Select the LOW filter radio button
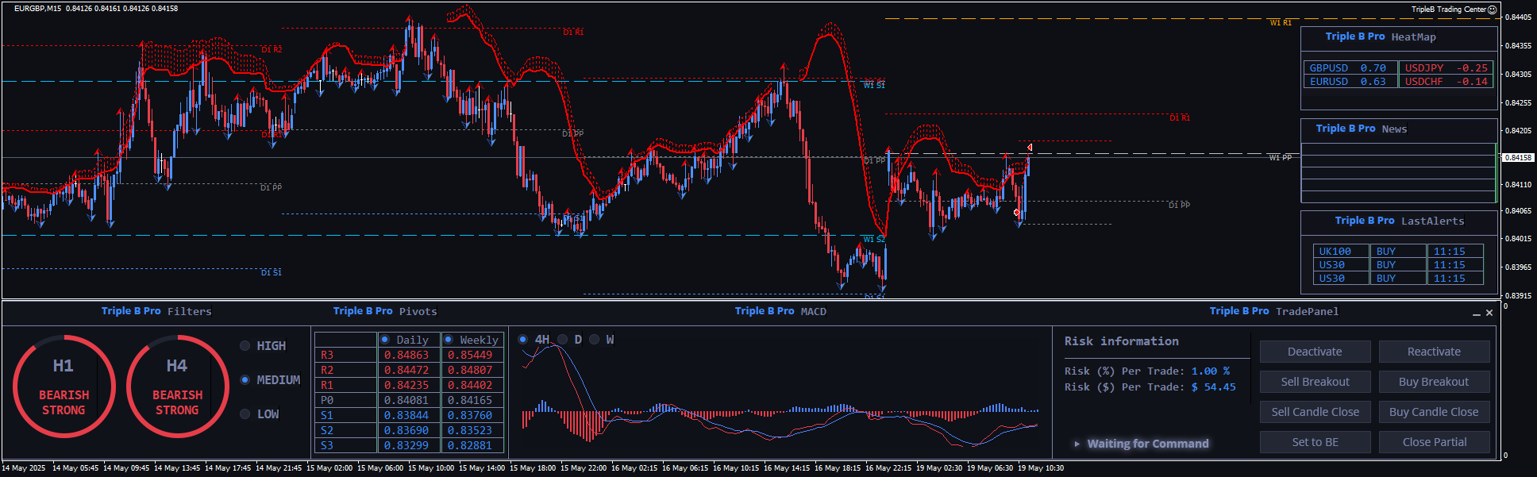 click(x=245, y=414)
